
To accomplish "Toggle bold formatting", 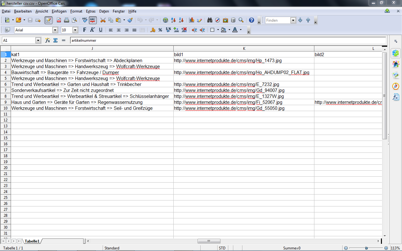I will (84, 30).
